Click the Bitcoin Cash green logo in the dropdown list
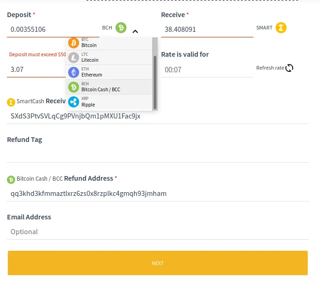The image size is (322, 283). (x=74, y=87)
